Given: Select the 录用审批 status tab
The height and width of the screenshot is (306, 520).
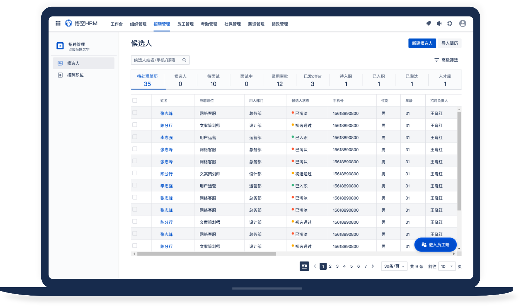Looking at the screenshot, I should coord(279,80).
